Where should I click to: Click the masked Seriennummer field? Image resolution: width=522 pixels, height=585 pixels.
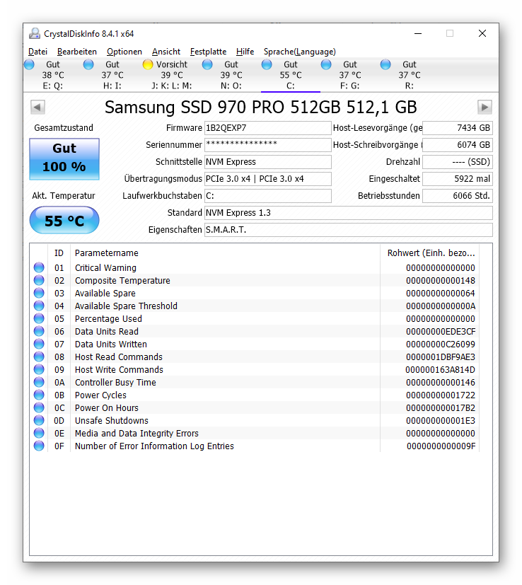(x=267, y=145)
